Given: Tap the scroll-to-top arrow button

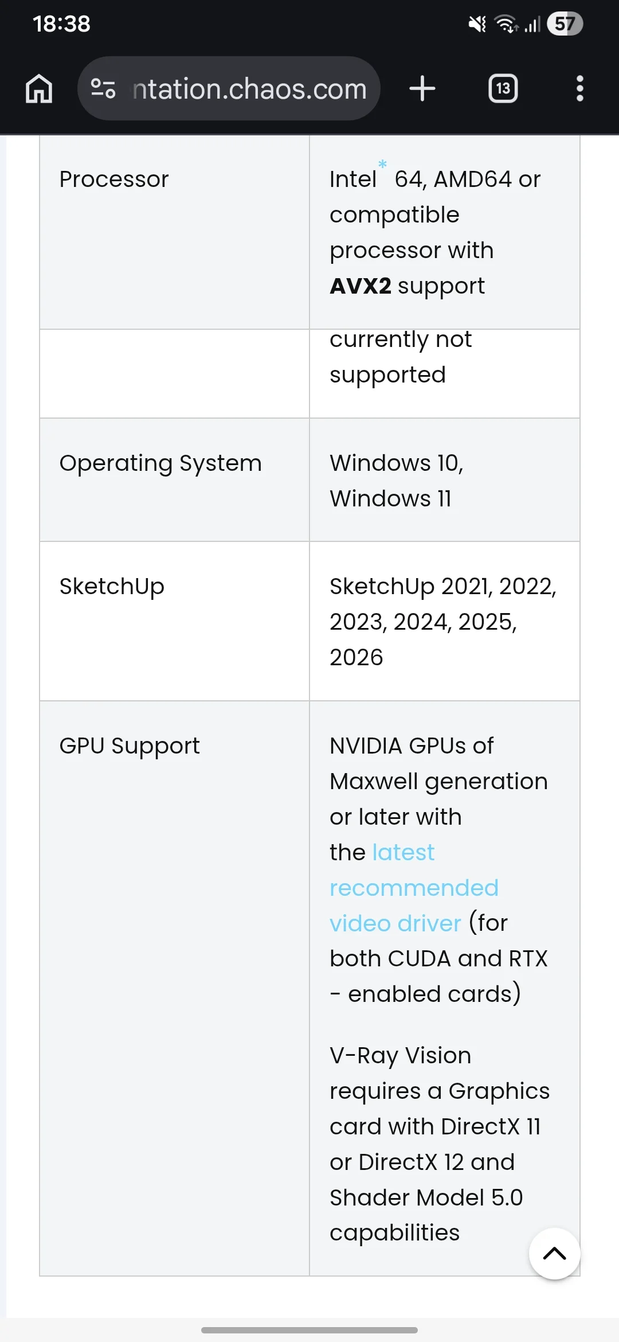Looking at the screenshot, I should point(554,1254).
